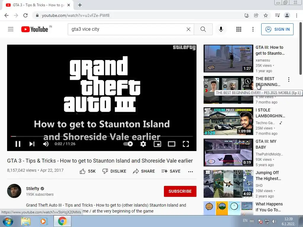Clear the search query with the X
Image resolution: width=303 pixels, height=227 pixels.
(188, 29)
